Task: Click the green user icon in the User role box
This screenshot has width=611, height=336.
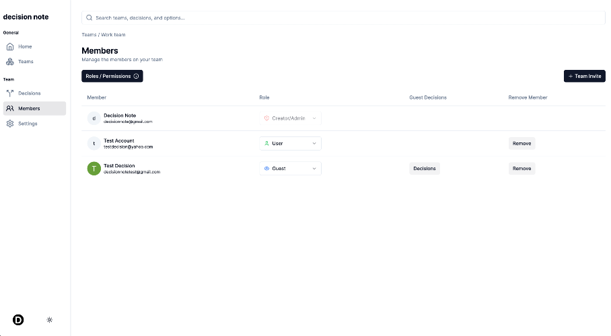Action: pos(266,143)
